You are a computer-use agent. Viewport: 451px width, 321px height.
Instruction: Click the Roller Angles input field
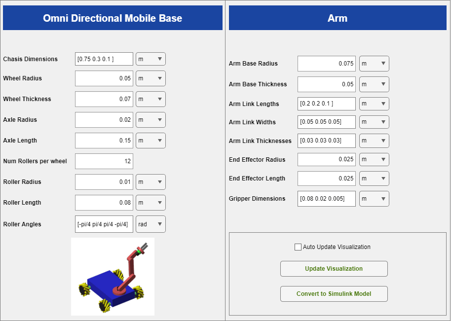[x=104, y=224]
